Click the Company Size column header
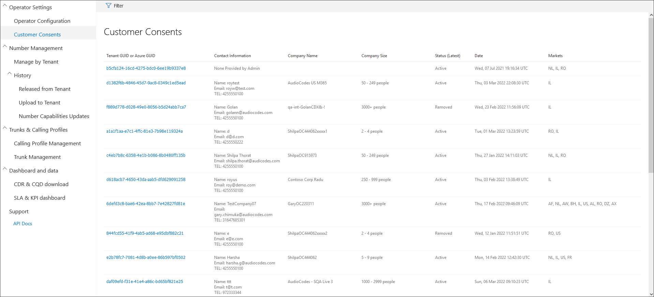The image size is (654, 297). [374, 56]
